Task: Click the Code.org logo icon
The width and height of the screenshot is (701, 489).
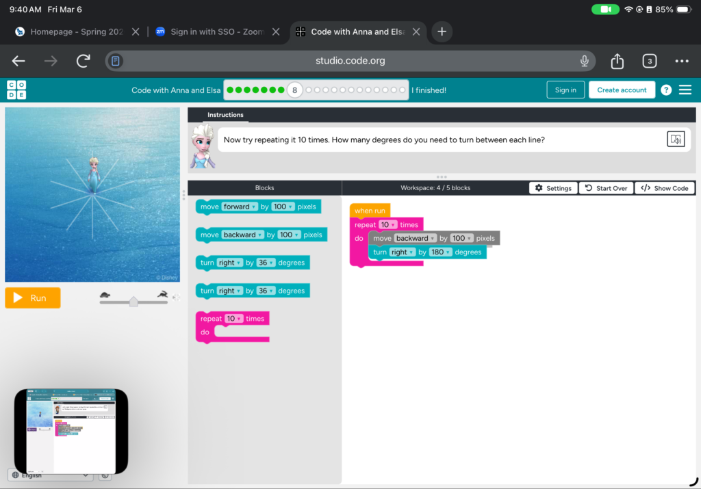Action: click(16, 90)
